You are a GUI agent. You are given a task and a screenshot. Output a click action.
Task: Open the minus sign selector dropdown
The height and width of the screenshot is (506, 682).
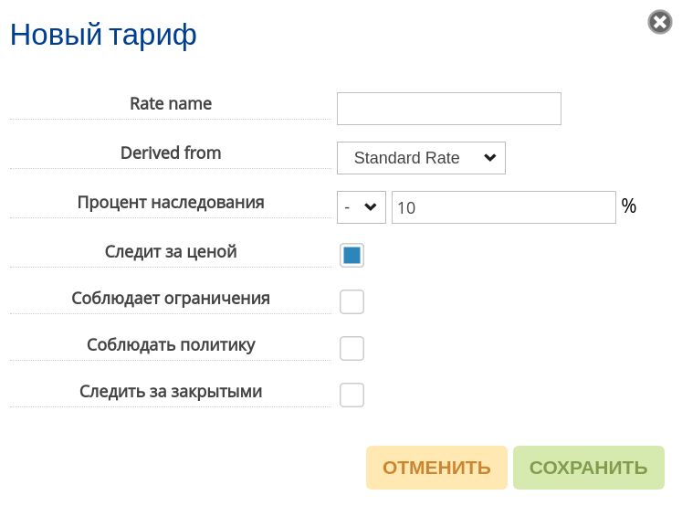pyautogui.click(x=362, y=207)
